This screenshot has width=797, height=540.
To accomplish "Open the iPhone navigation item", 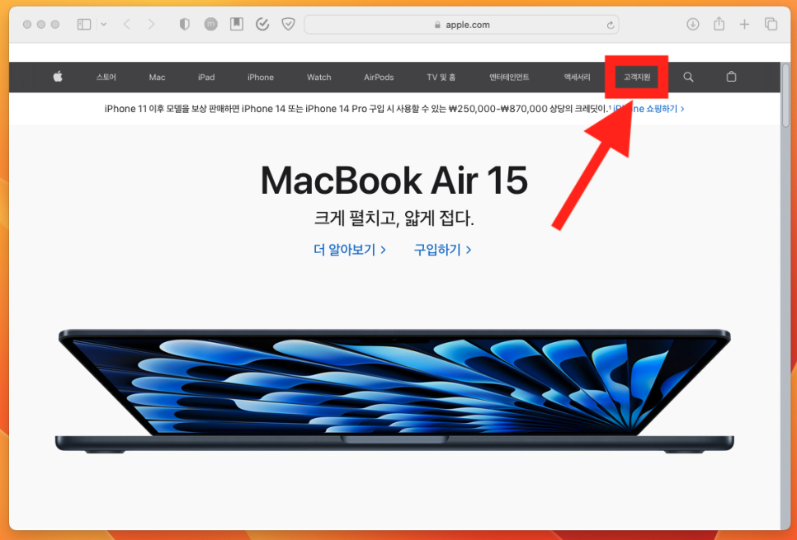I will [x=261, y=77].
